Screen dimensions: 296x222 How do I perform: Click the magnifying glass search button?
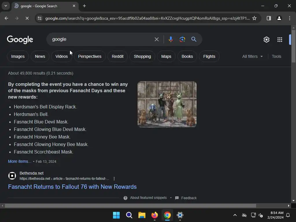pyautogui.click(x=194, y=39)
